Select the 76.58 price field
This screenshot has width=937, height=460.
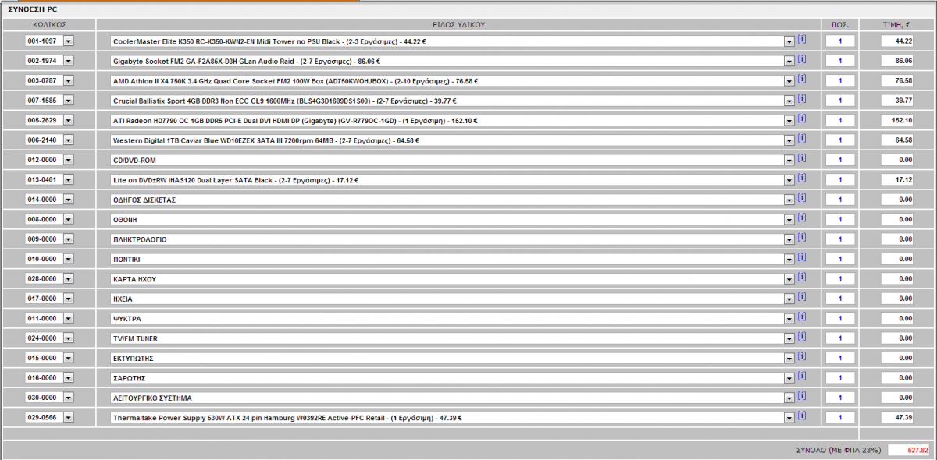[x=897, y=80]
